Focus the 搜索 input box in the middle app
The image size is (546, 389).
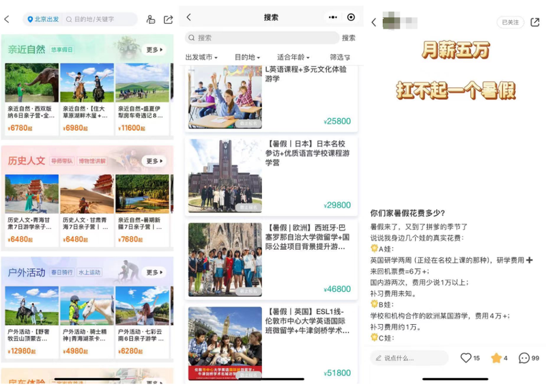coord(262,38)
